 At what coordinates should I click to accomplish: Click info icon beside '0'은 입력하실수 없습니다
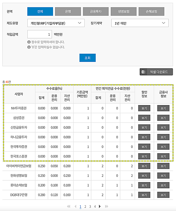tap(29, 47)
